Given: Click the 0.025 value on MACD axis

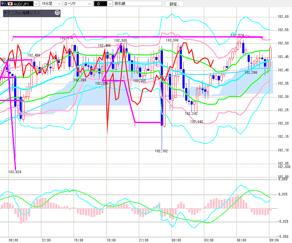Looking at the screenshot, I should [284, 194].
